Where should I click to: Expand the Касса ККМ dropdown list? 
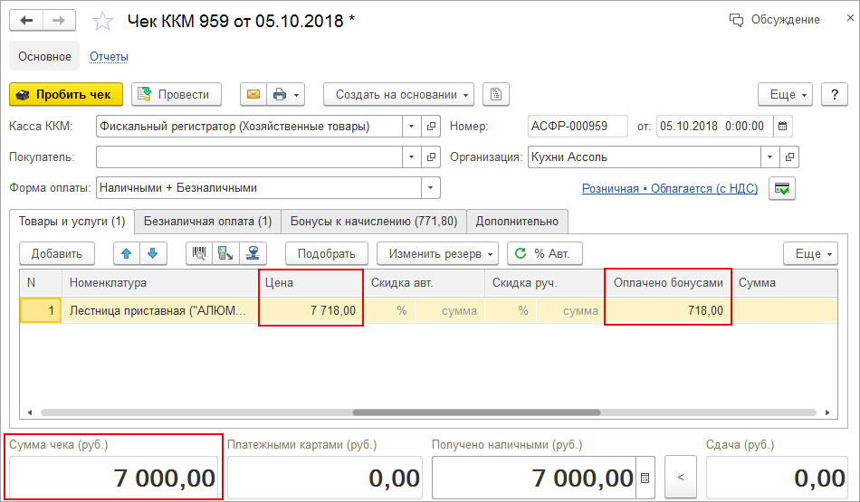tap(411, 126)
